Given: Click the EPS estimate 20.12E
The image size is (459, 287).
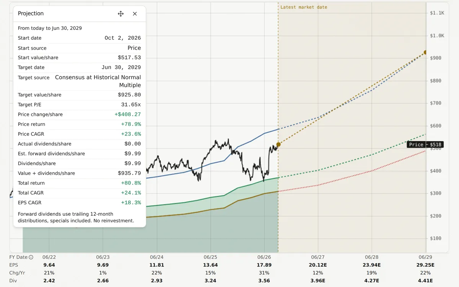Looking at the screenshot, I should (318, 265).
